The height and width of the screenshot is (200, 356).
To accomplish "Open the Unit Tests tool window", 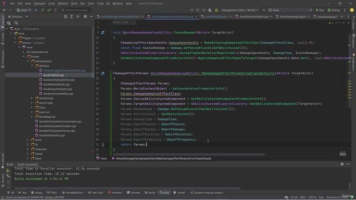I will tap(96, 193).
